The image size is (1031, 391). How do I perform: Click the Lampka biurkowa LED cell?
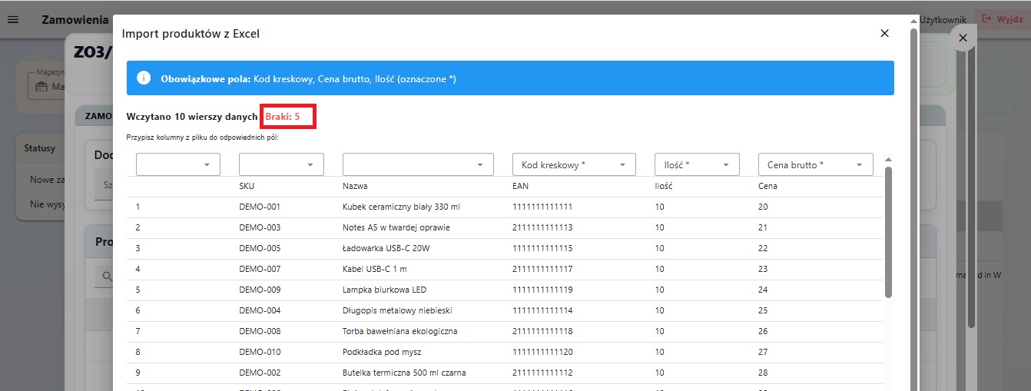[x=384, y=290]
